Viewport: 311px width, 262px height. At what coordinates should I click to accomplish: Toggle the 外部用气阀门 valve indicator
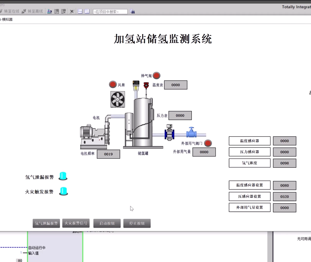click(208, 143)
